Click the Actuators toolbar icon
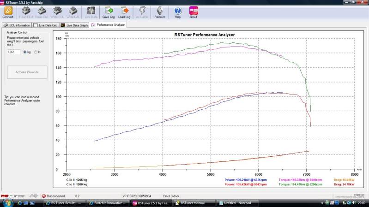369x207 pixels. coord(142,12)
